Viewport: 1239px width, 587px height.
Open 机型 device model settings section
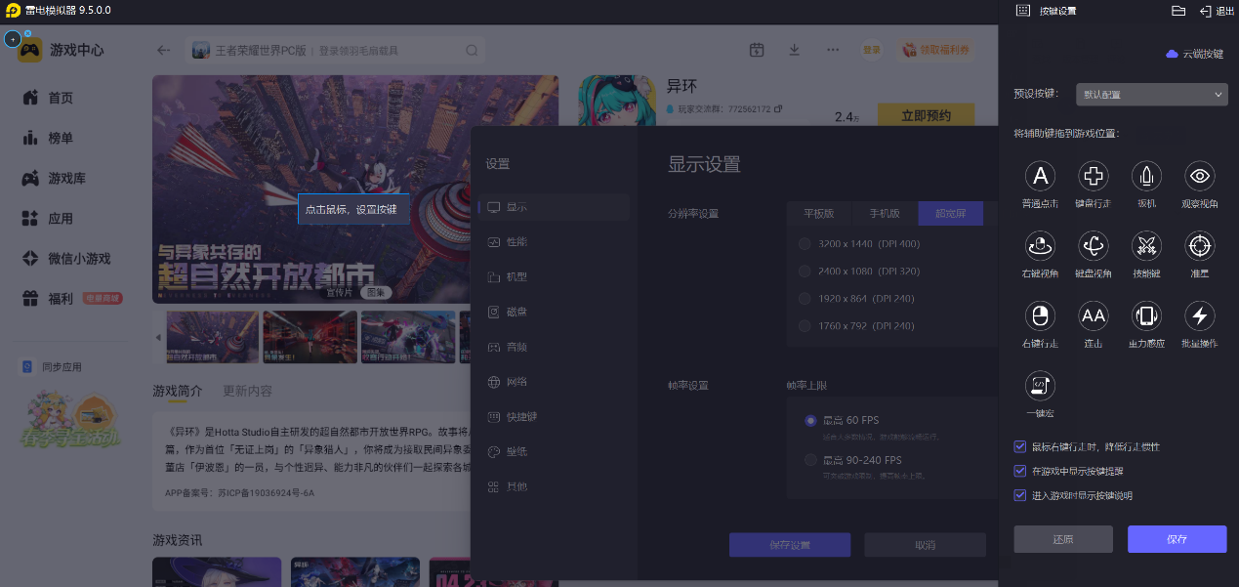[x=556, y=276]
